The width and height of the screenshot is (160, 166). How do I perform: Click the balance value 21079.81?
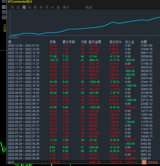pyautogui.click(x=146, y=107)
